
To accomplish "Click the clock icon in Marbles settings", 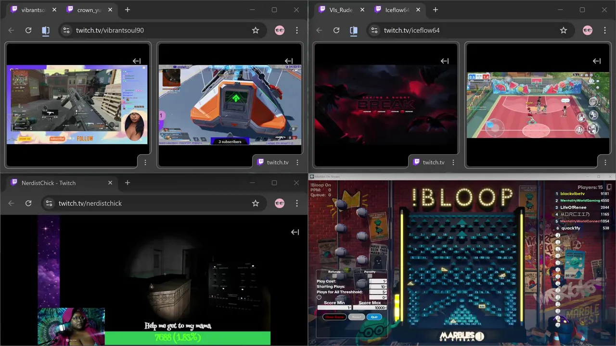I will [x=319, y=297].
